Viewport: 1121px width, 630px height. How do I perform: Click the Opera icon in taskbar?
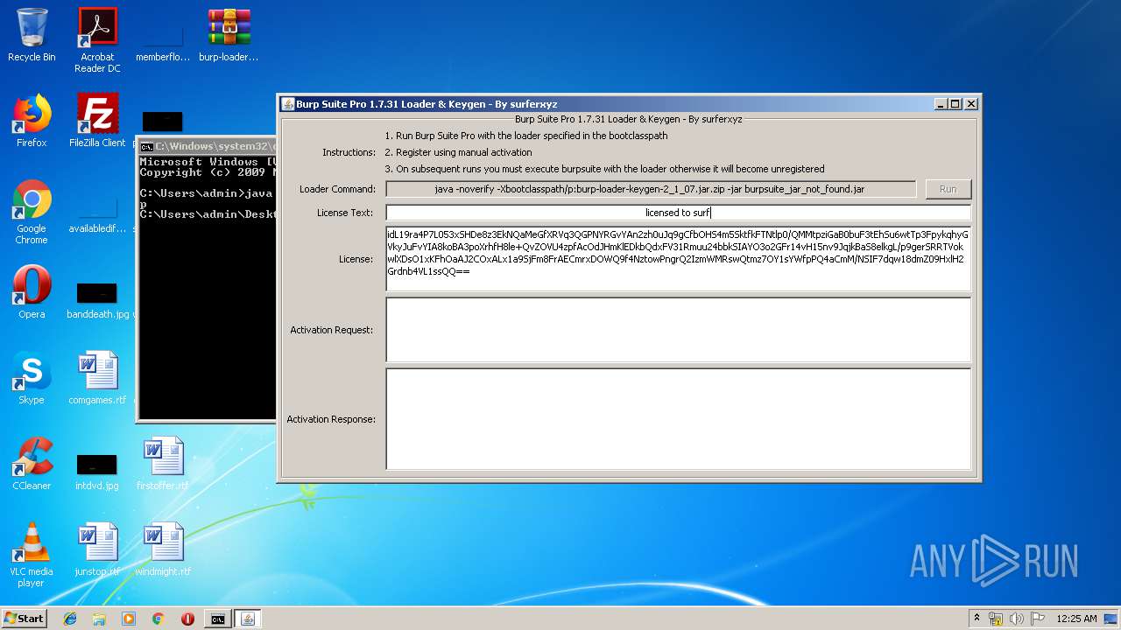187,619
